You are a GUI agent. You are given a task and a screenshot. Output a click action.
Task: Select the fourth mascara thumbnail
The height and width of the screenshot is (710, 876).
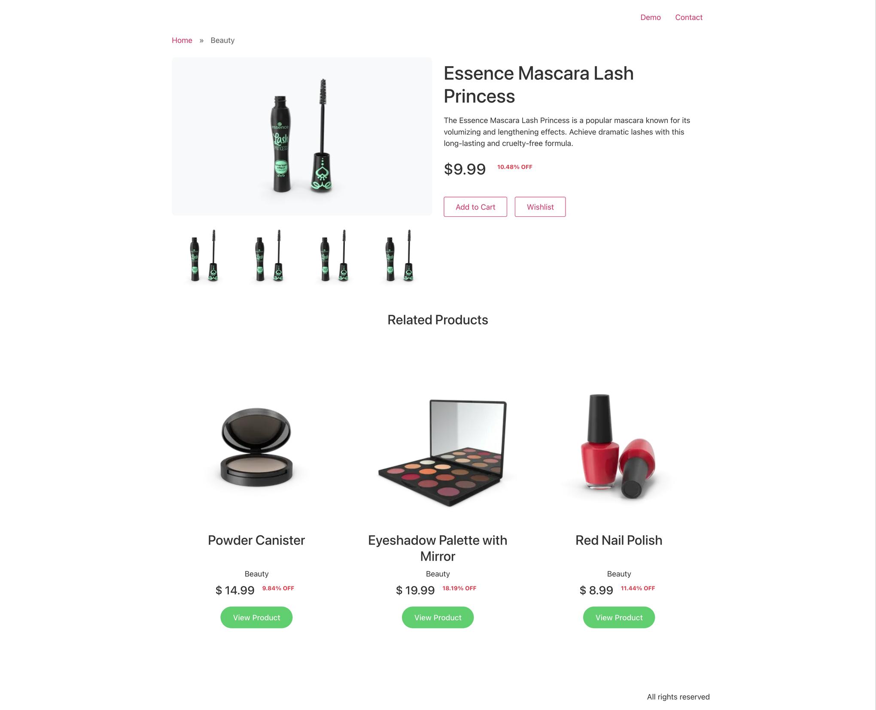(x=399, y=256)
